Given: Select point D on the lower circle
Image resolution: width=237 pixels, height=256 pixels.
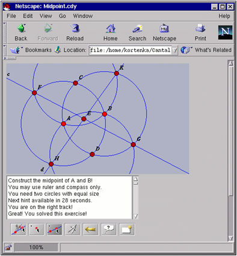Looking at the screenshot, I should (x=92, y=154).
